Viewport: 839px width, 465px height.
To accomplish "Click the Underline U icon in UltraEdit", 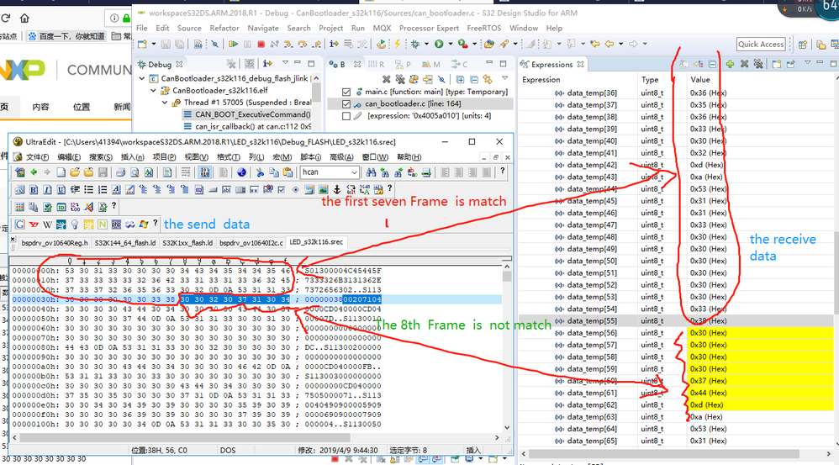I will [61, 189].
